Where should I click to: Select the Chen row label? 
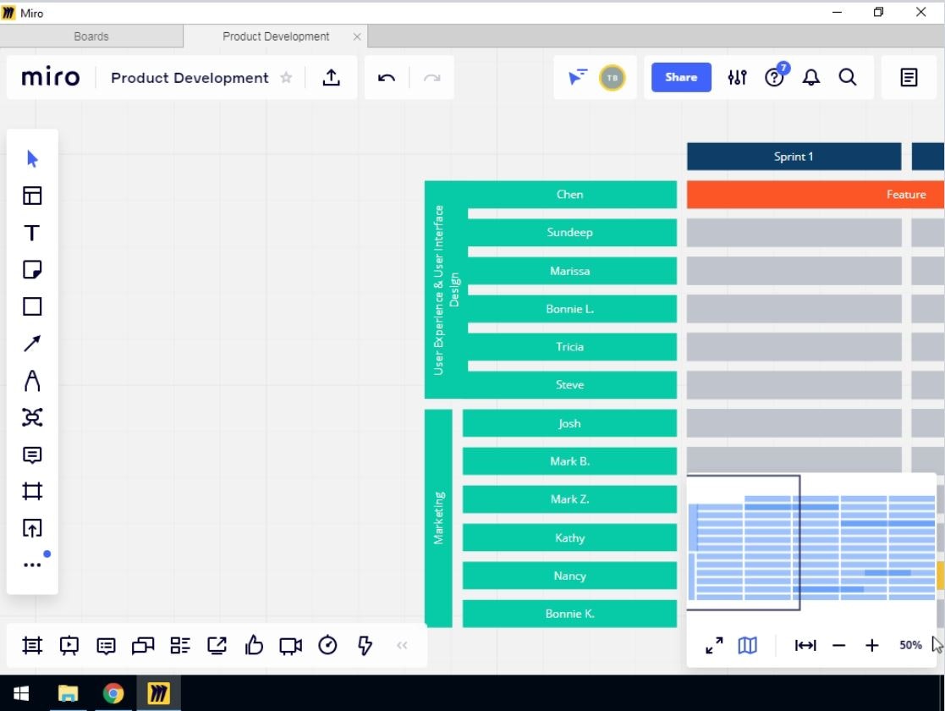pyautogui.click(x=569, y=194)
